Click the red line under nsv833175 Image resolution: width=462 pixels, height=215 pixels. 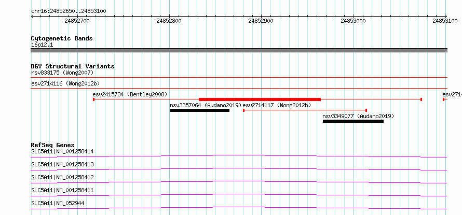coord(239,77)
